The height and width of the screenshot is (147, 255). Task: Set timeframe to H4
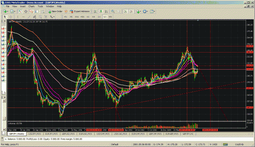pyautogui.click(x=93, y=17)
